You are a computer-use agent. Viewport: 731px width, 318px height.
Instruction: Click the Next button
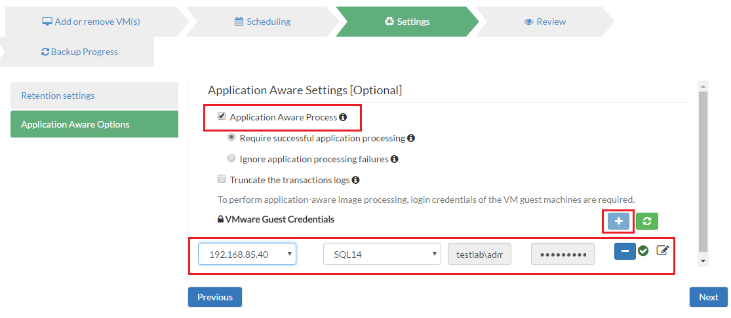708,297
